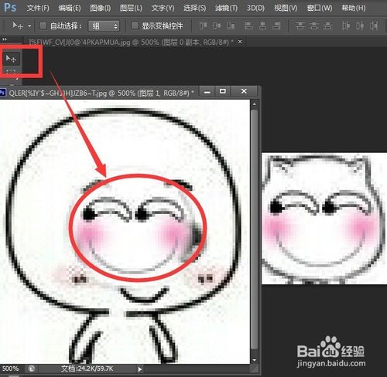The width and height of the screenshot is (387, 377).
Task: Open the 组 auto-select dropdown
Action: pos(104,25)
